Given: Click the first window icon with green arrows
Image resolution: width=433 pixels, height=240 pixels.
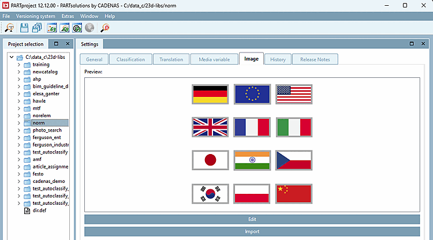Looking at the screenshot, I should [x=51, y=28].
